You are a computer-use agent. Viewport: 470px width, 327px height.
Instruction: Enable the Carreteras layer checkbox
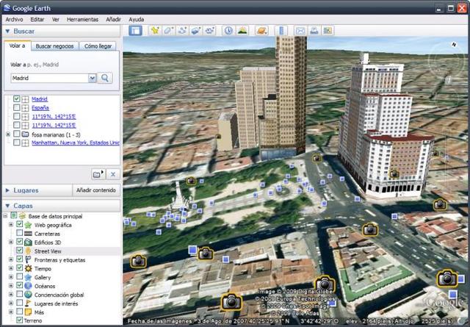point(20,234)
